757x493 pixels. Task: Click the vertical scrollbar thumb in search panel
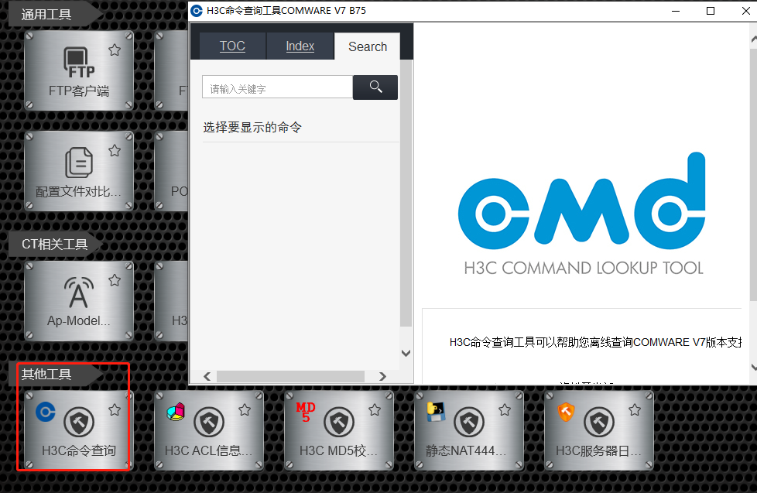coord(406,193)
